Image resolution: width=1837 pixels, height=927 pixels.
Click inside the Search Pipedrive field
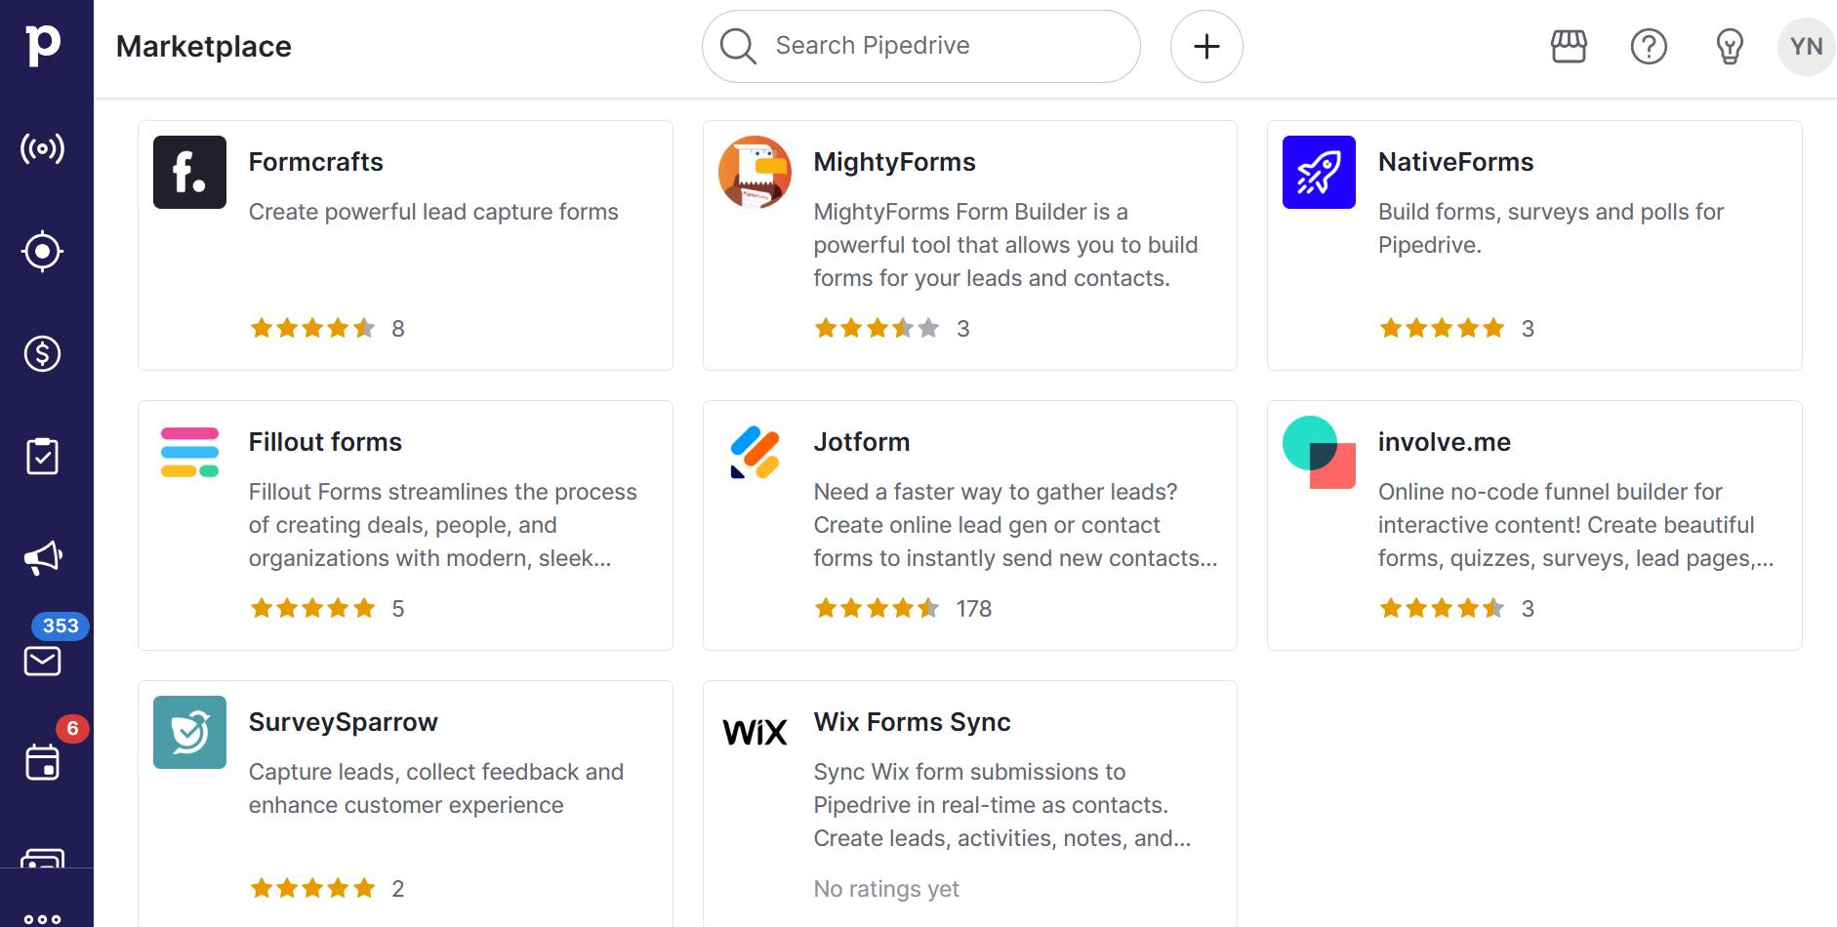click(x=920, y=45)
